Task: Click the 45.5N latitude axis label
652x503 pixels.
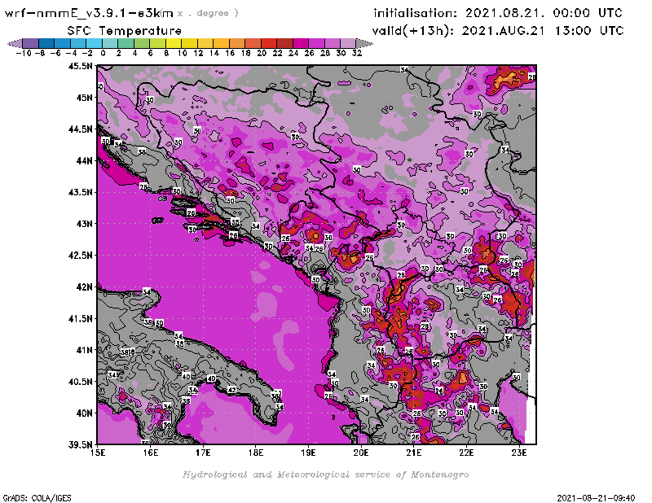Action: (80, 66)
